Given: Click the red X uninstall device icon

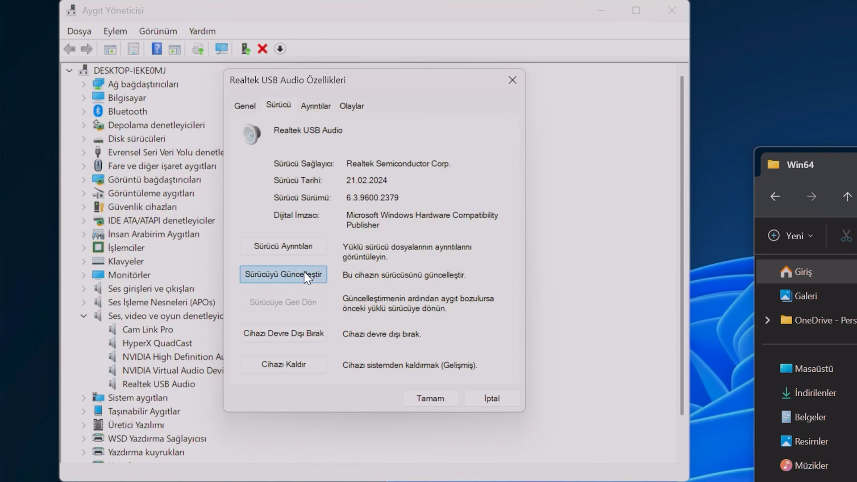Looking at the screenshot, I should 262,49.
